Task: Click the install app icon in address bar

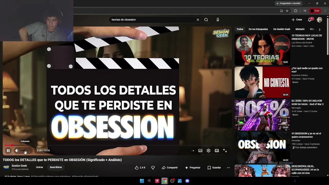Action: coord(281,11)
